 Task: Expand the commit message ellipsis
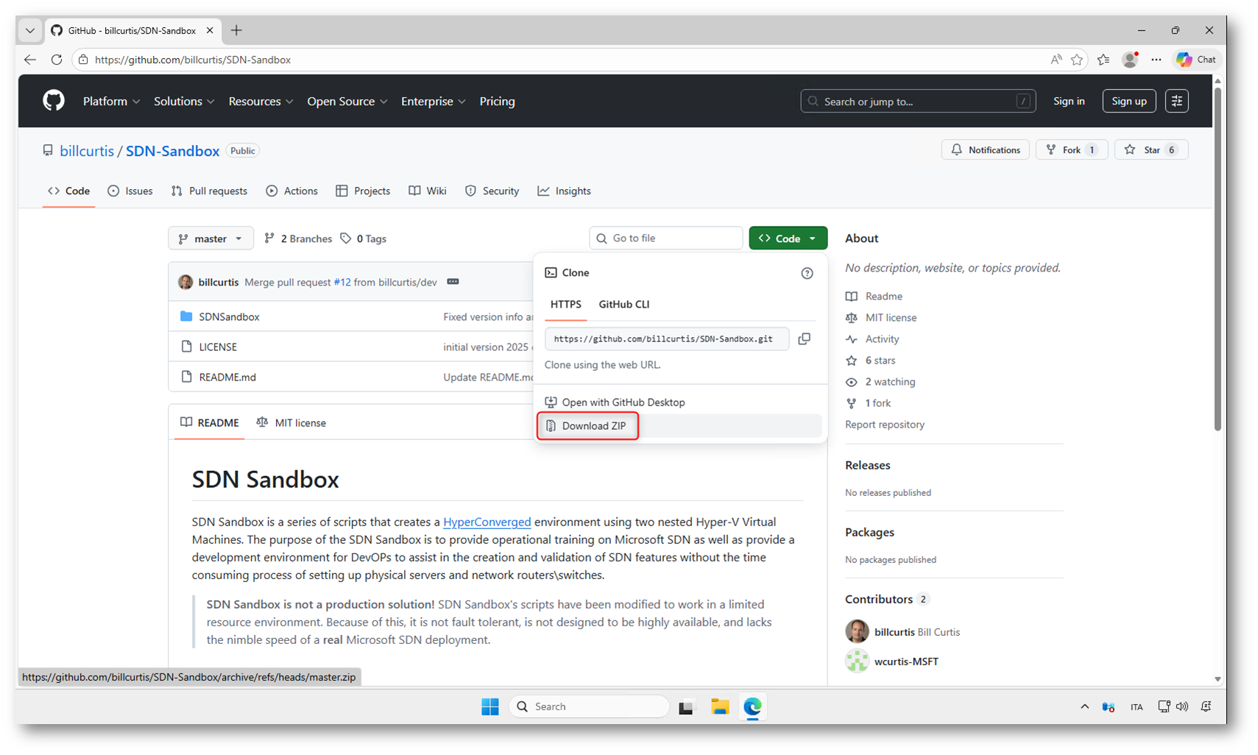tap(453, 282)
